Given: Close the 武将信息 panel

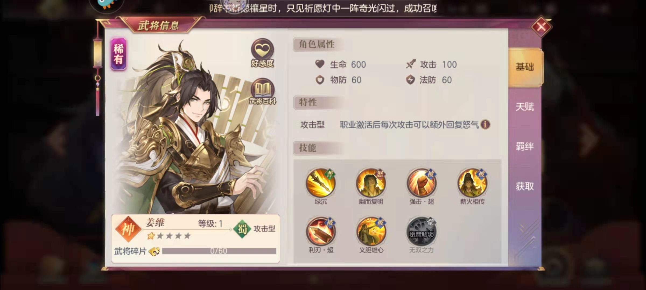Looking at the screenshot, I should (x=541, y=27).
